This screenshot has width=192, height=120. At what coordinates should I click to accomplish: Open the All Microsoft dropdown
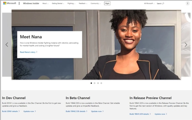(x=149, y=4)
